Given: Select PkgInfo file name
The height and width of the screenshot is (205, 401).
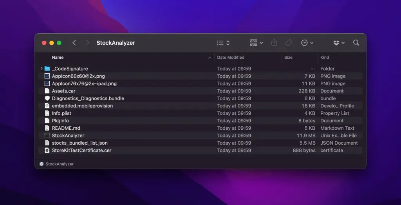Looking at the screenshot, I should 60,121.
